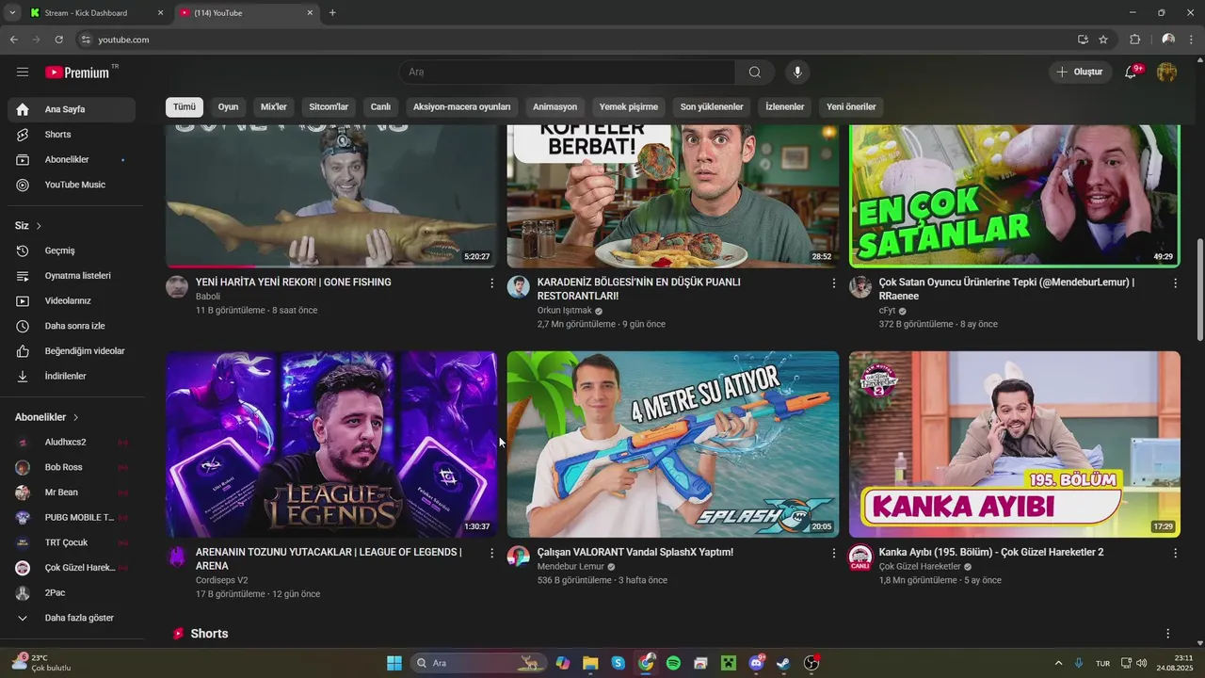The image size is (1205, 678).
Task: Select the Sitcom'lar filter chip
Action: 329,107
